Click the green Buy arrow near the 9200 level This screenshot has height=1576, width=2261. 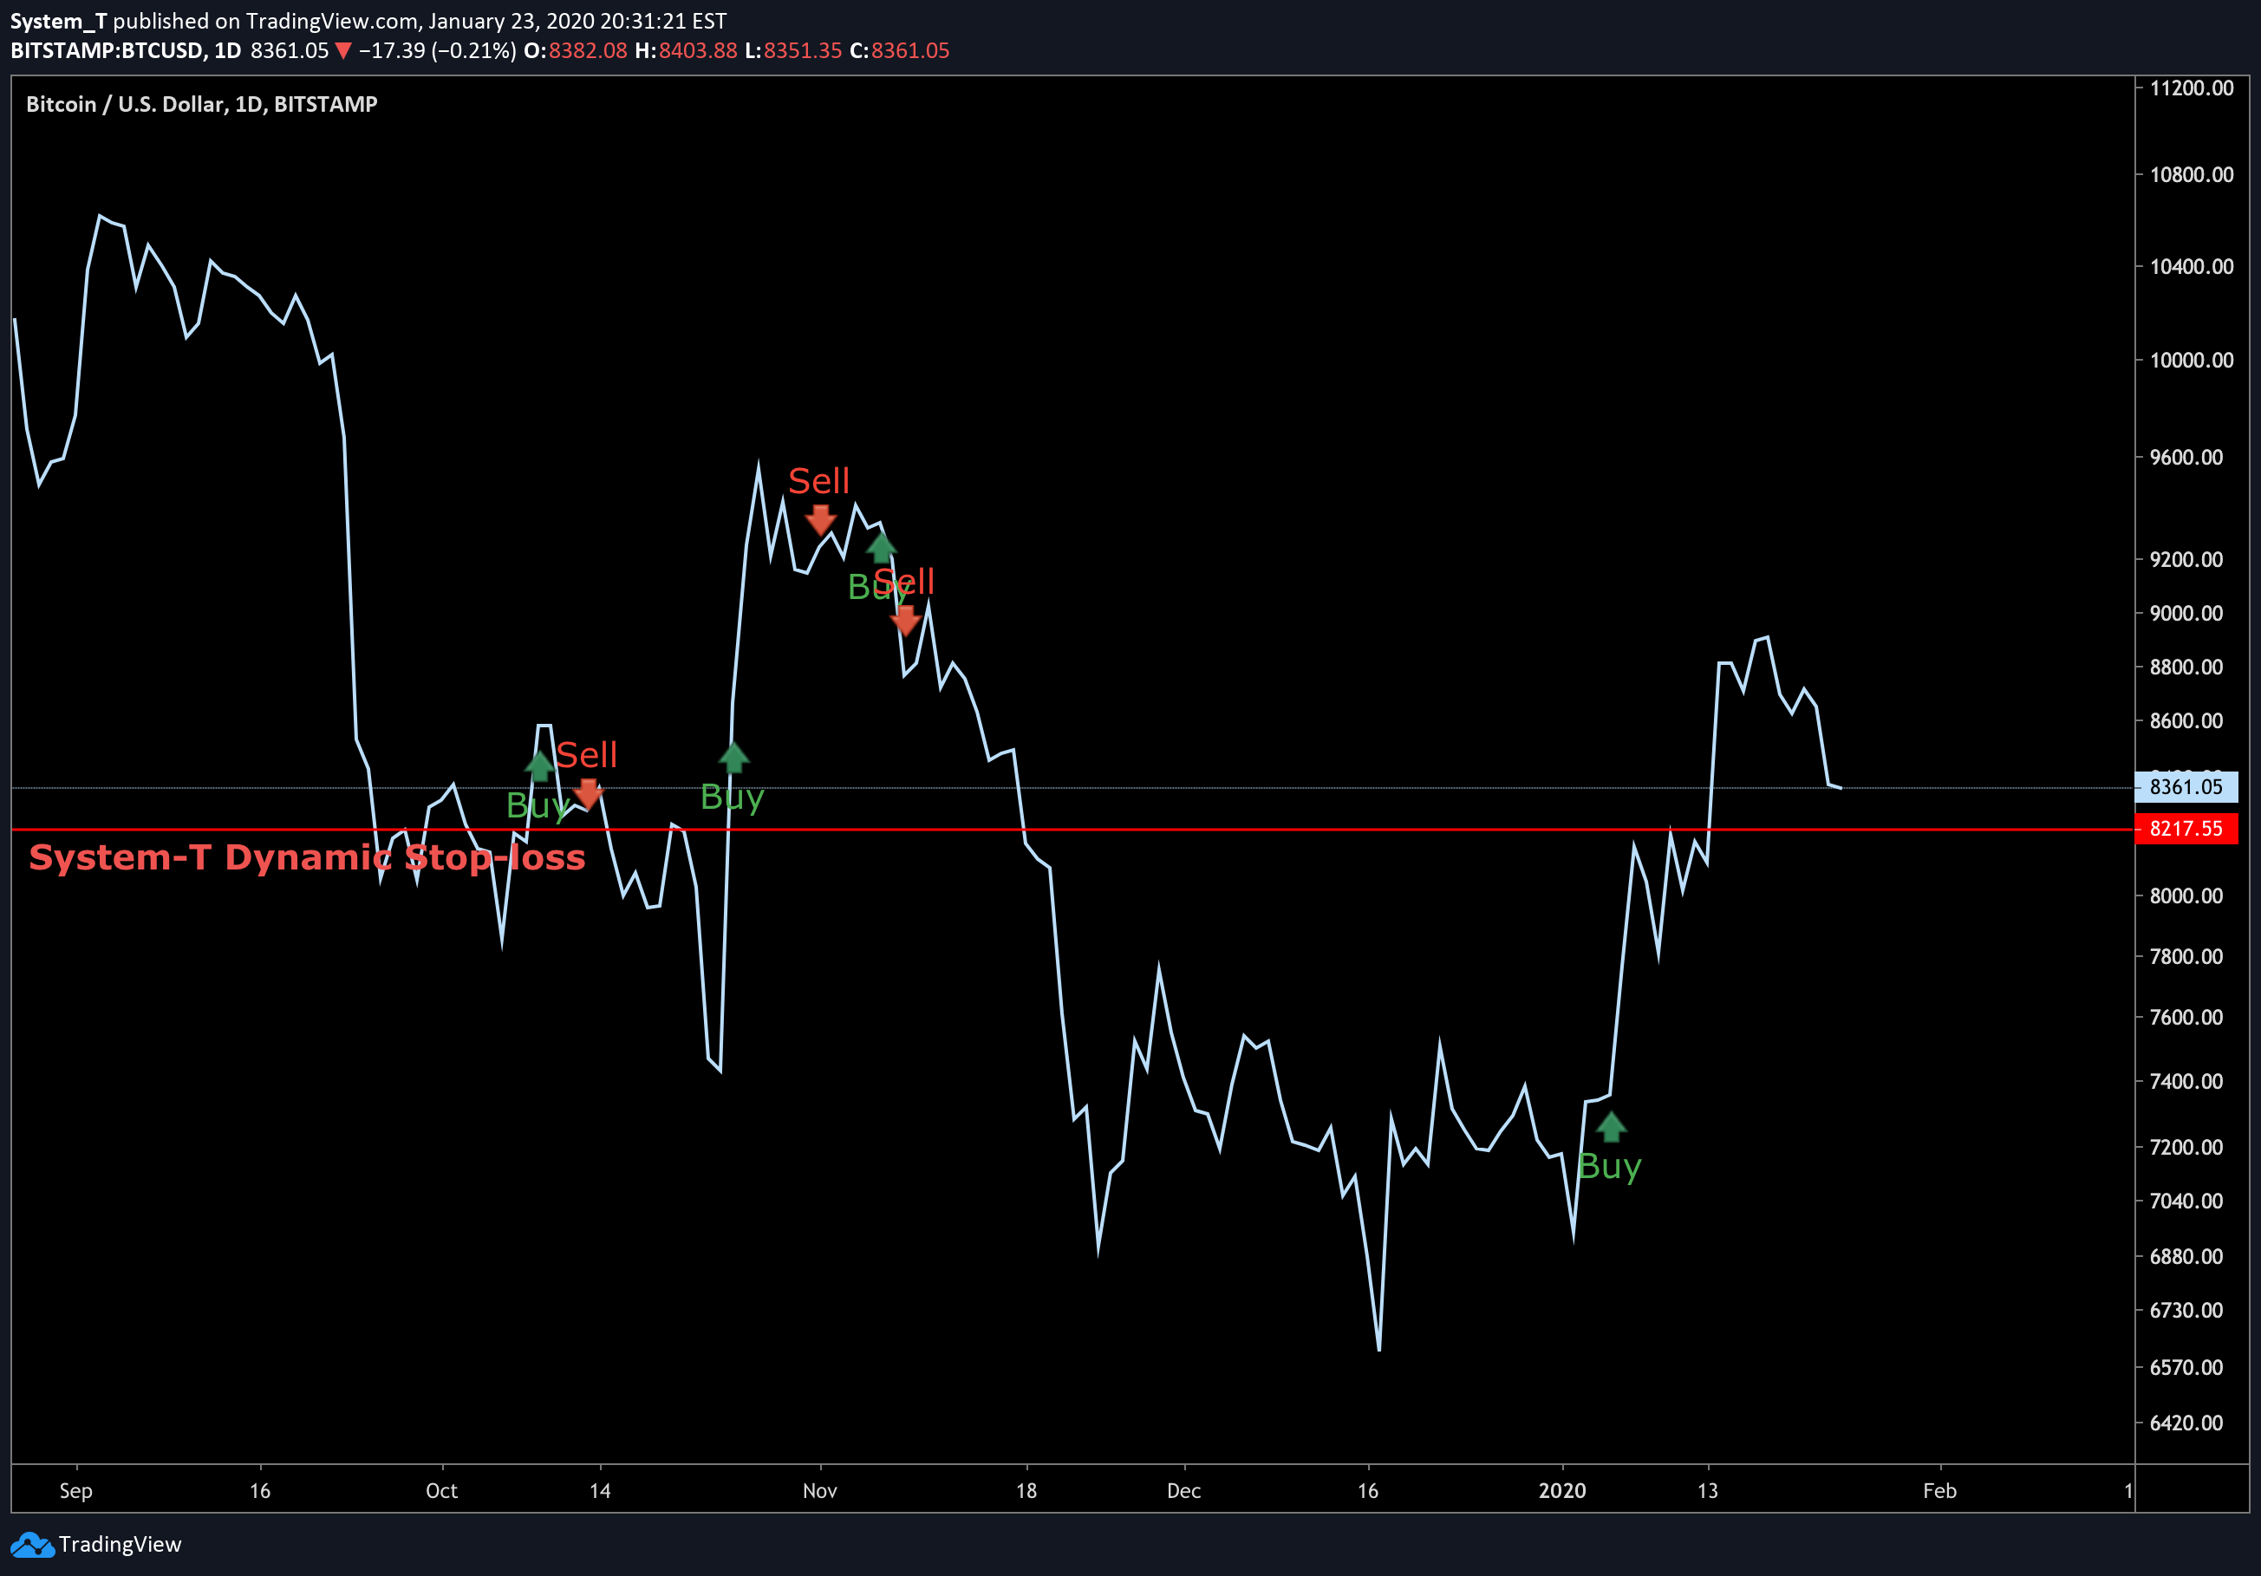tap(882, 547)
